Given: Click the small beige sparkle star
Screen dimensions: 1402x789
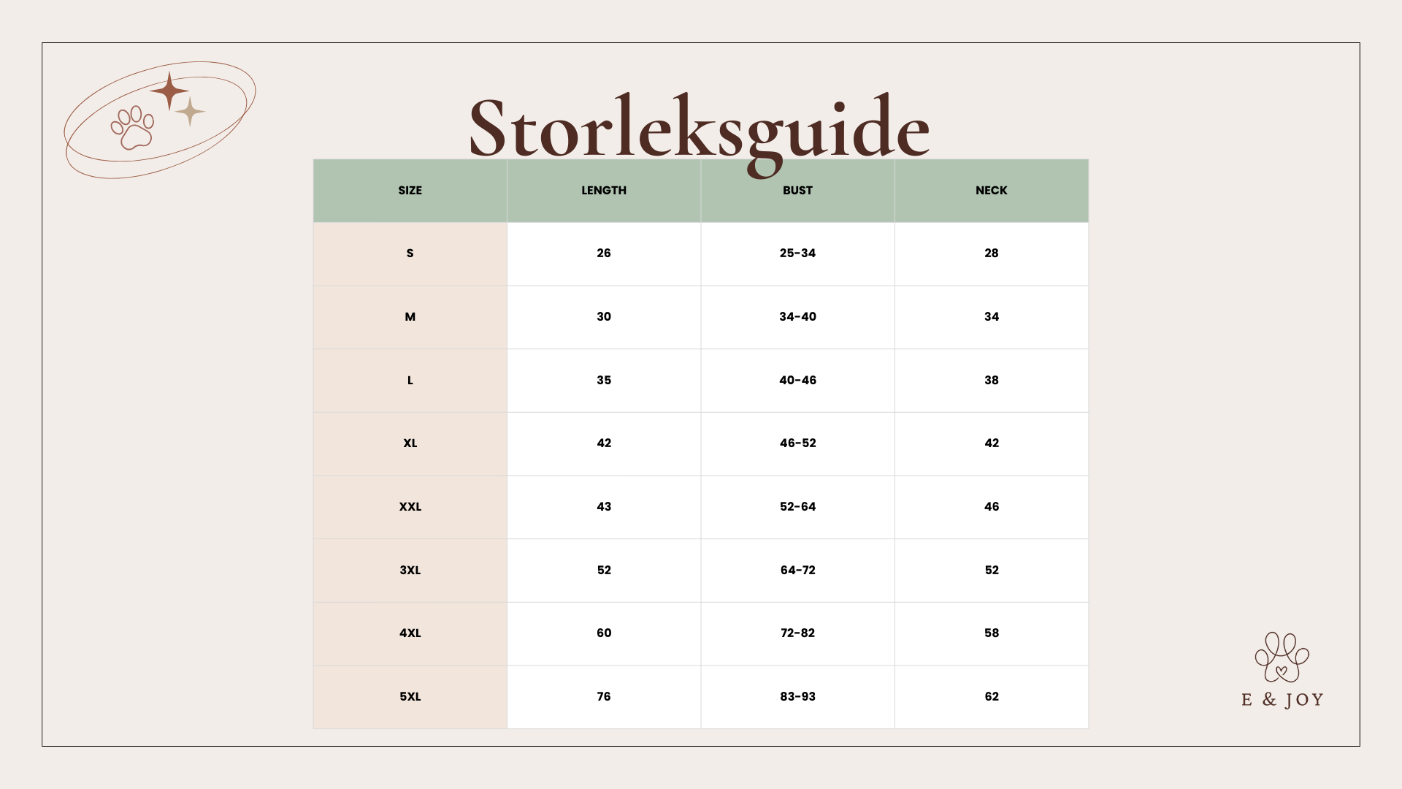Looking at the screenshot, I should pyautogui.click(x=191, y=112).
